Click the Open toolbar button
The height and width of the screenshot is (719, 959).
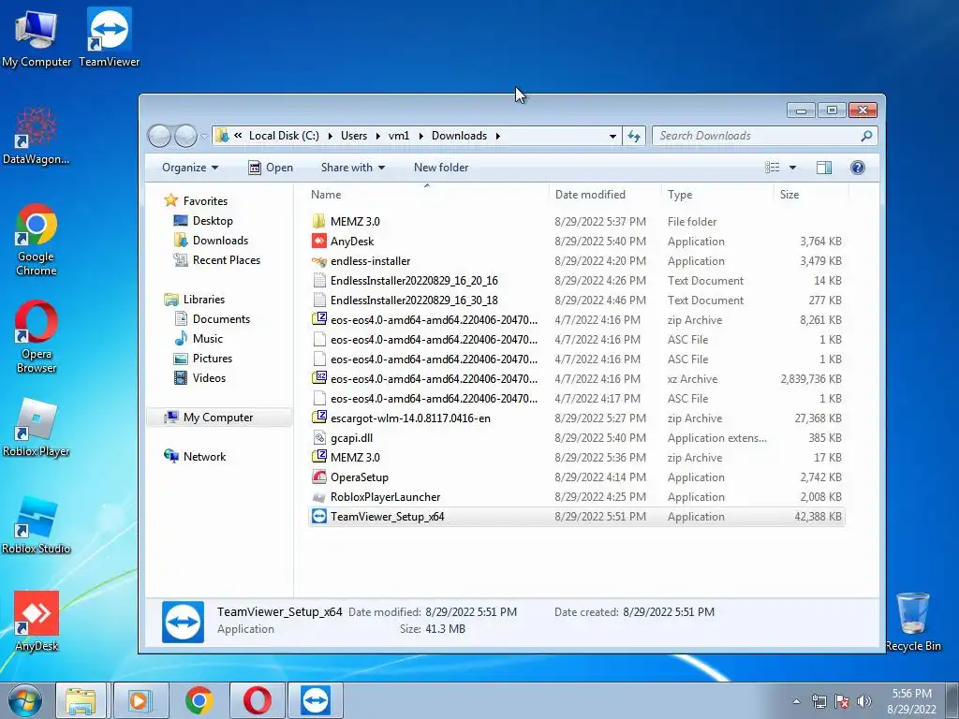(271, 168)
